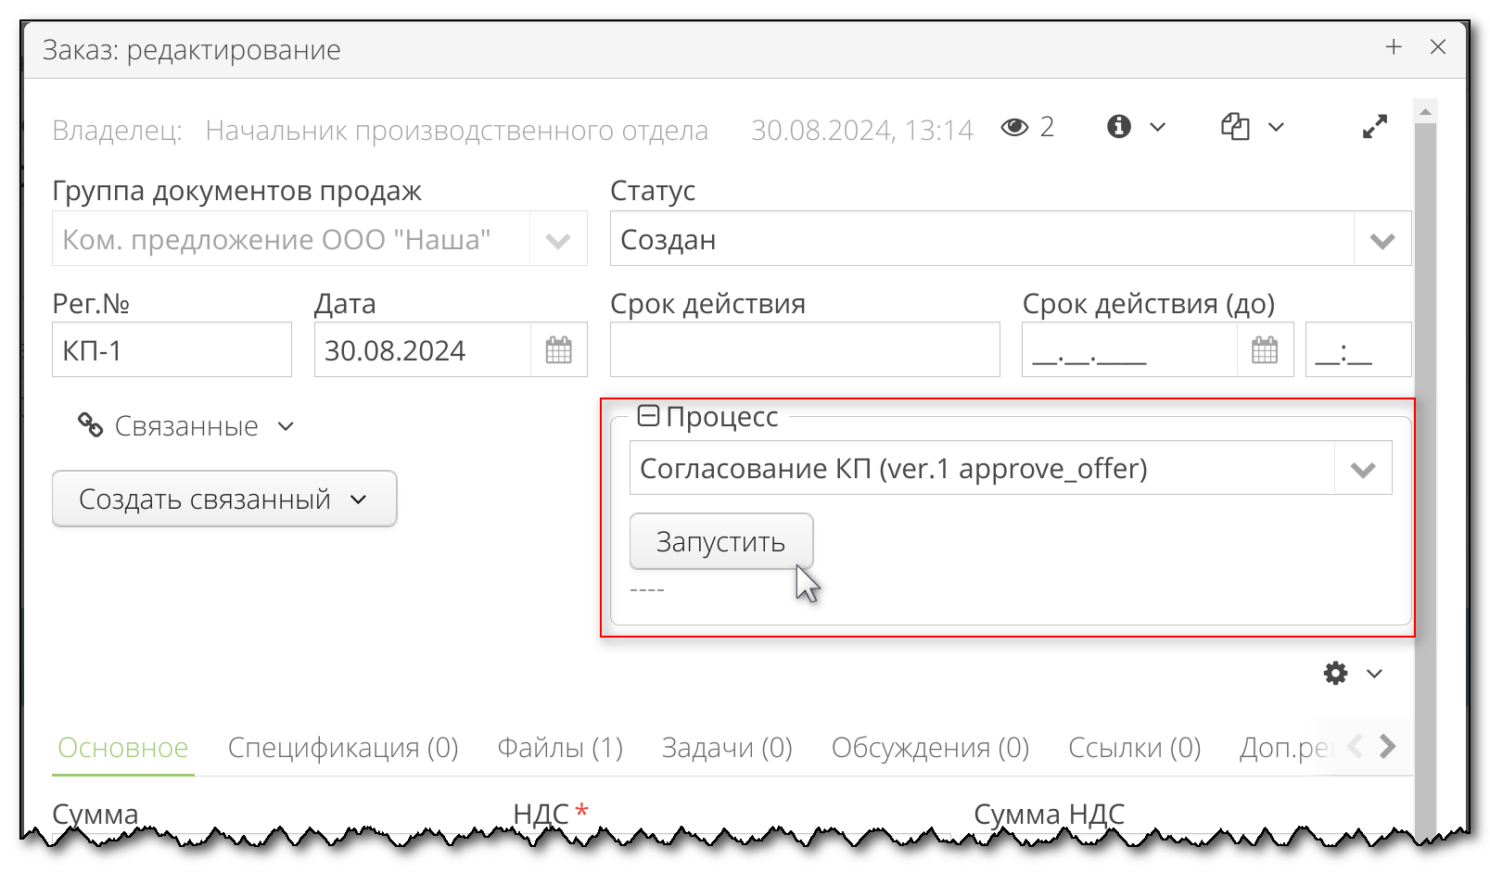Click the plus icon in the title bar

[1394, 46]
